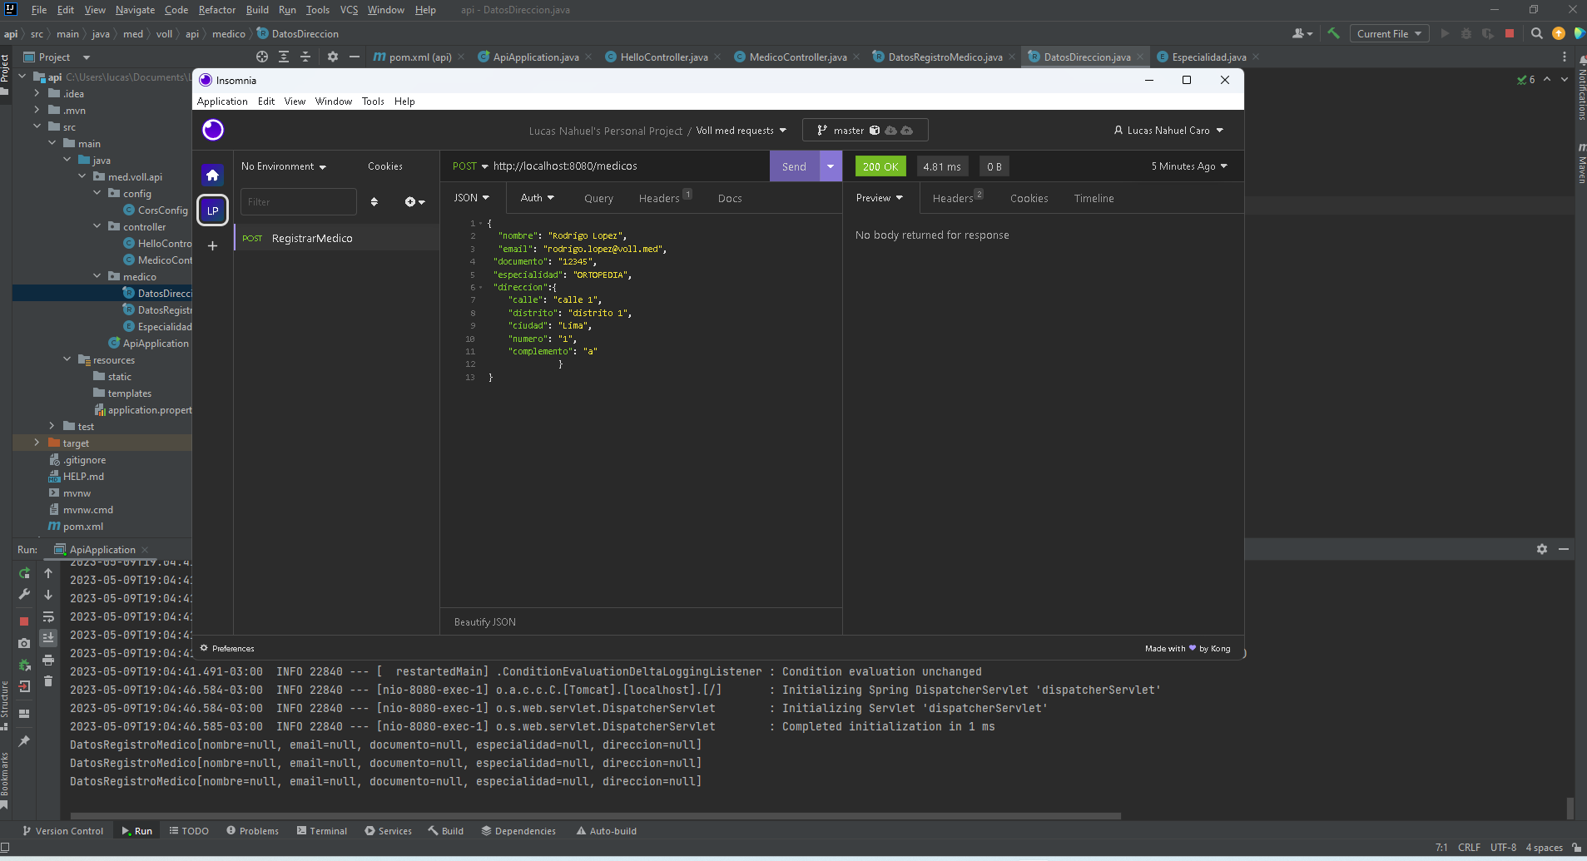Pin the Run tab
This screenshot has width=1587, height=861.
click(x=24, y=741)
